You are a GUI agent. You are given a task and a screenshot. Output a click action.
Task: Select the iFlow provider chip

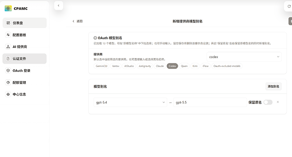point(206,66)
